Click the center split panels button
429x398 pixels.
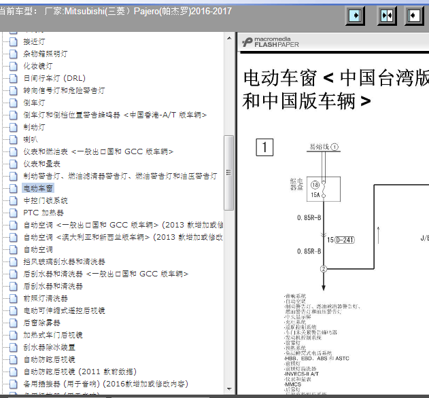pyautogui.click(x=387, y=16)
